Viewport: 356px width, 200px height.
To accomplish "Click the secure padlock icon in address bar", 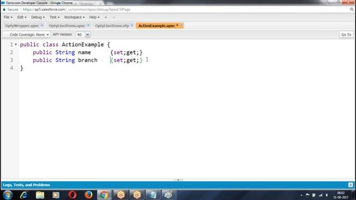I will tap(4, 9).
